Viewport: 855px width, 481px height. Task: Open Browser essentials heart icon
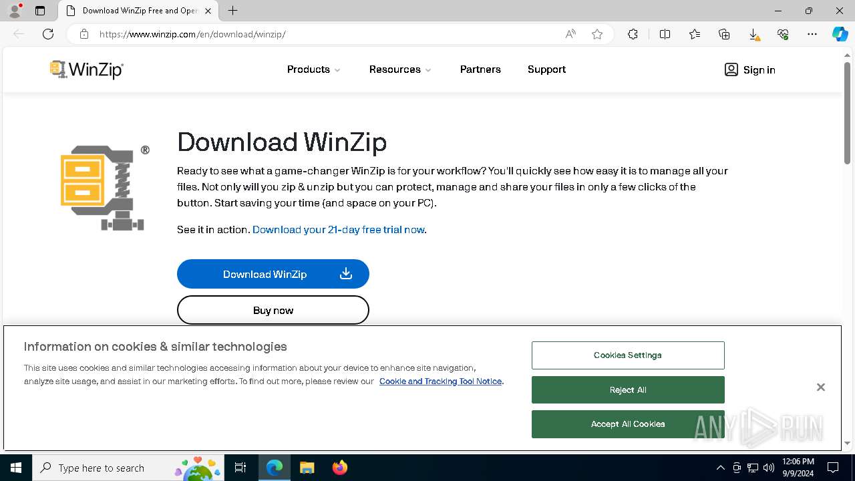click(783, 34)
